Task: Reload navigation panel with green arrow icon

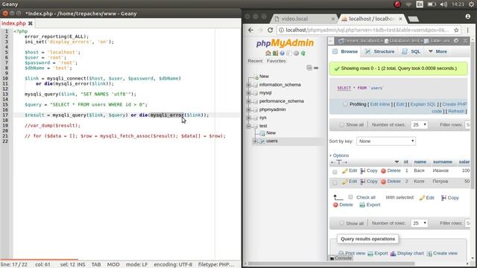Action: tap(303, 53)
